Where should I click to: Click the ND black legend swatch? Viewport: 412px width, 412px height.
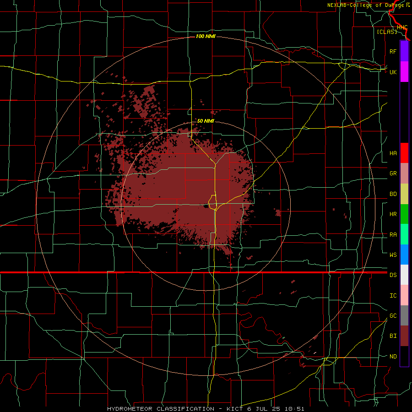click(x=404, y=356)
